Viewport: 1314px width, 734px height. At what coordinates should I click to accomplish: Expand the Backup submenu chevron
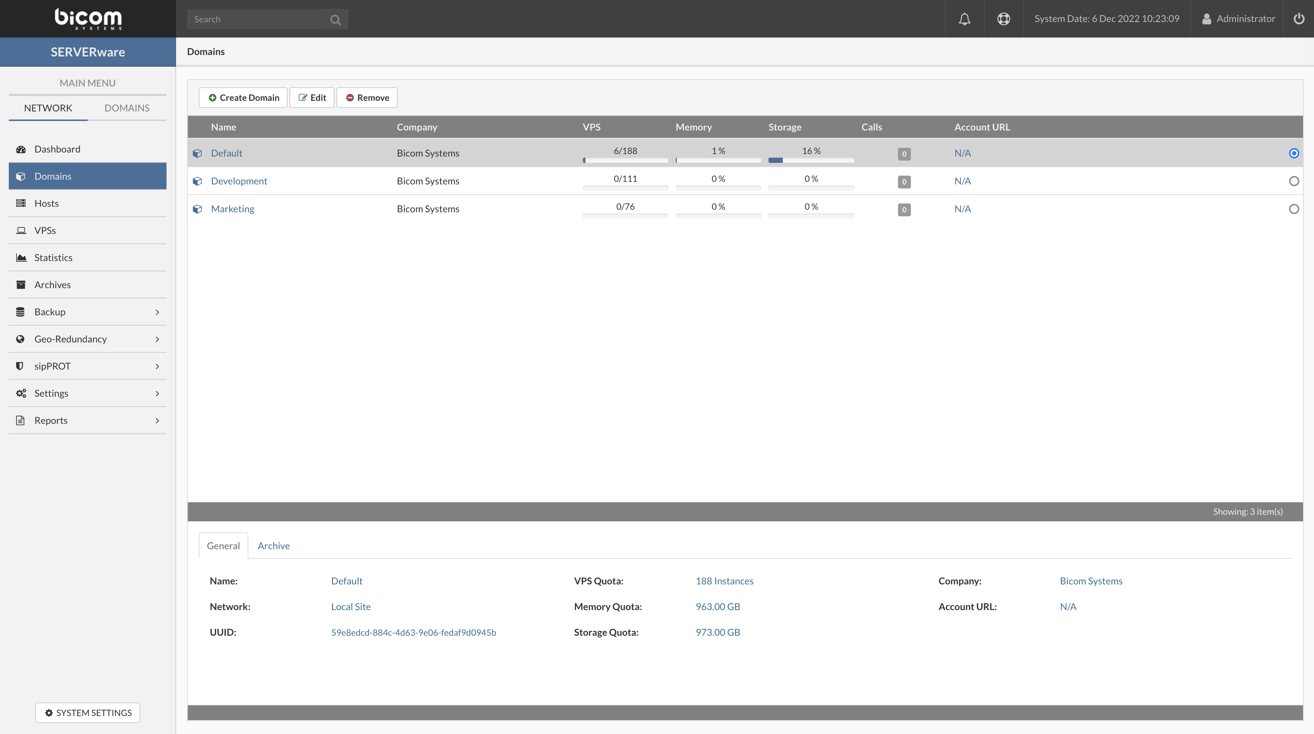tap(157, 312)
